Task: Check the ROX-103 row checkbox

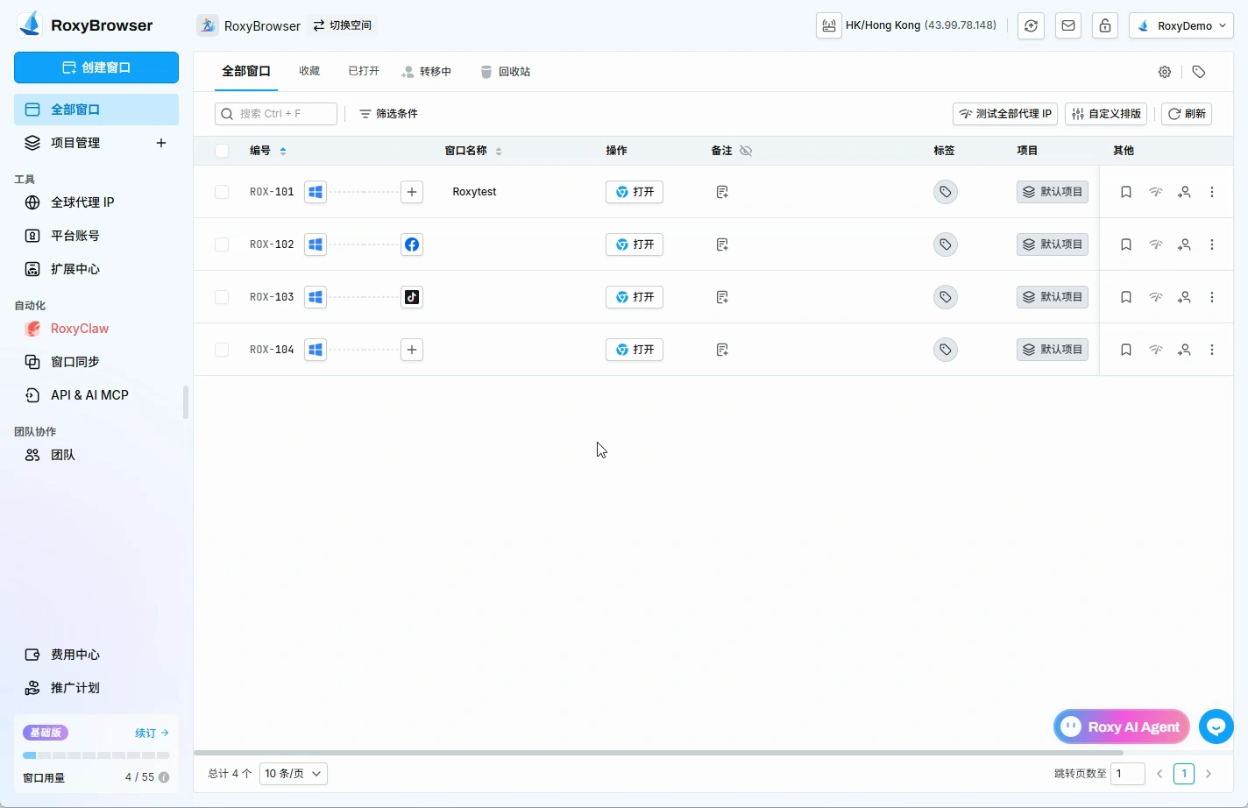Action: tap(222, 297)
